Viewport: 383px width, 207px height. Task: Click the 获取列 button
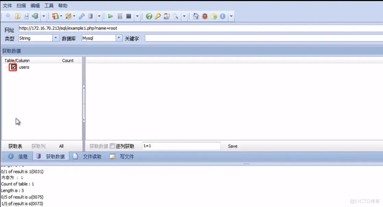[38, 146]
